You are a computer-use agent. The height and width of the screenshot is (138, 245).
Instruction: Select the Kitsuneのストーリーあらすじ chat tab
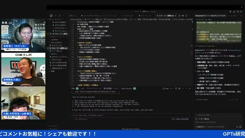210,16
